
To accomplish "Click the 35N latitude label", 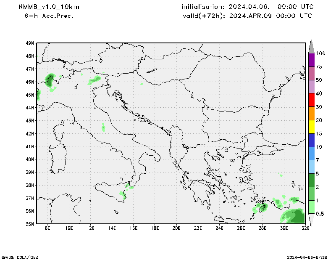I will [x=30, y=224].
